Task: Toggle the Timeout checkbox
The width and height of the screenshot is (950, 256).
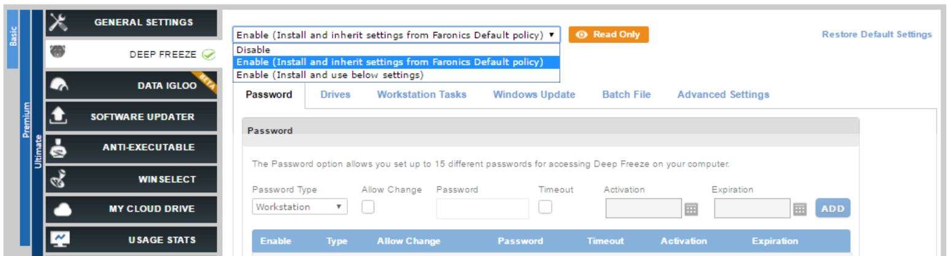Action: coord(545,208)
